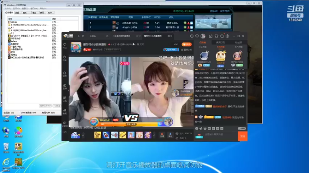Open the favorites heart icon in the Douyu title bar
Image resolution: width=309 pixels, height=173 pixels.
coord(197,36)
